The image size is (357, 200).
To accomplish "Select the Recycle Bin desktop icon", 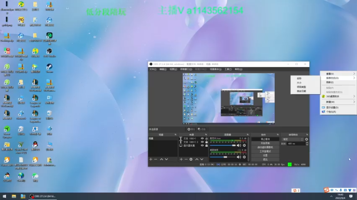I will pos(50,115).
